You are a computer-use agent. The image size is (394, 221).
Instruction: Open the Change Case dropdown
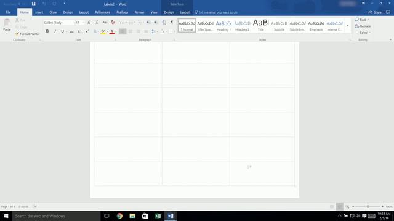(x=105, y=23)
